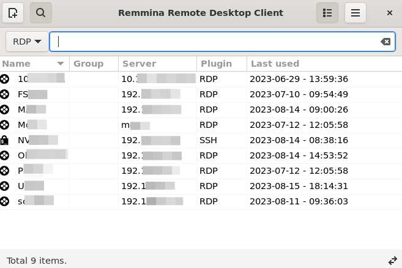Click RDP icon of 14:53:52 row
The image size is (402, 268).
coord(5,155)
